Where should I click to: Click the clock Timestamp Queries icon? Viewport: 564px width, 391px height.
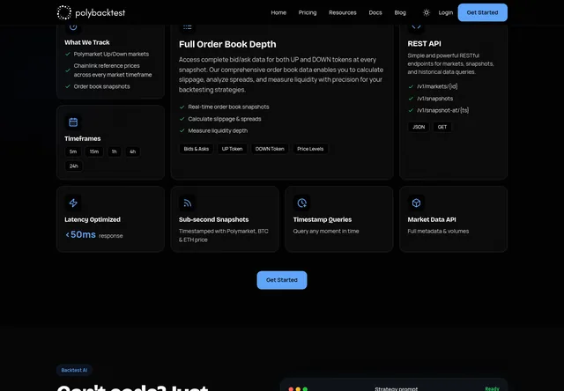(x=301, y=203)
